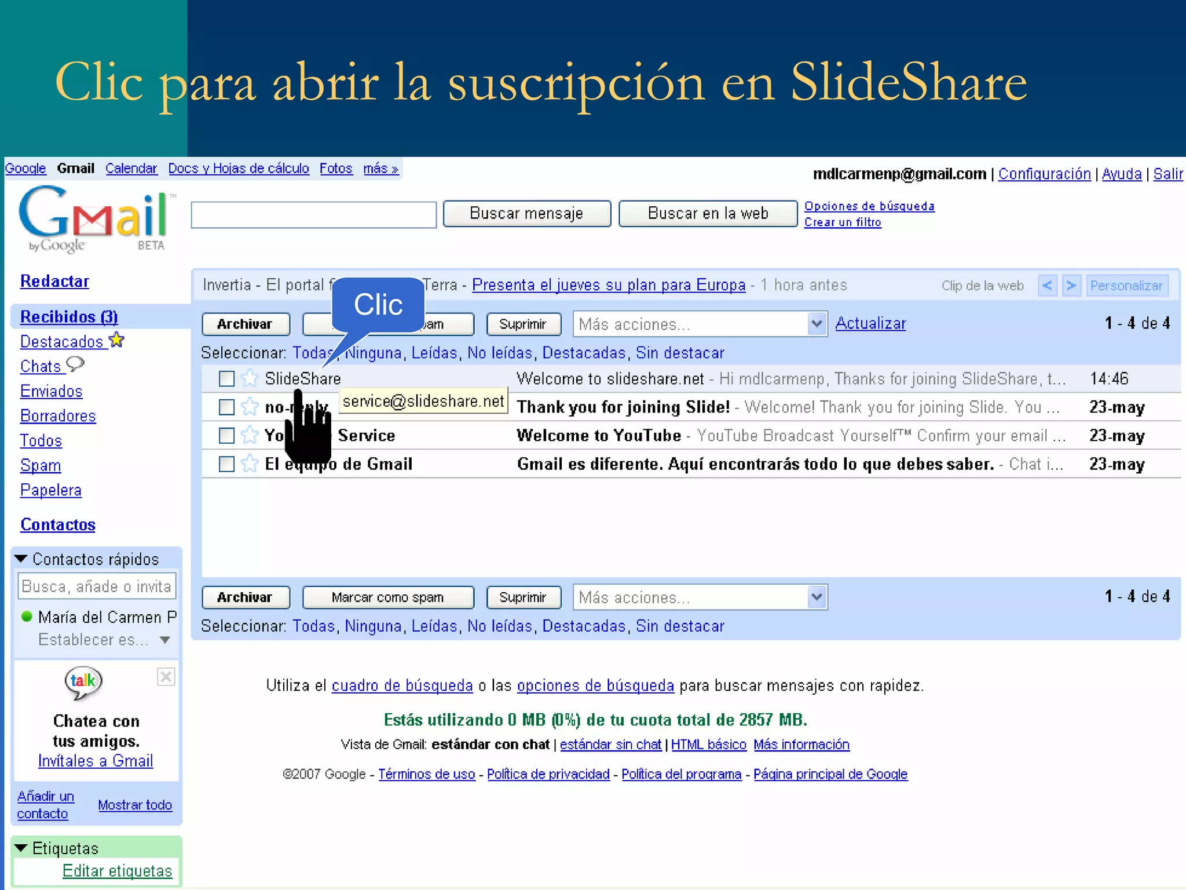Screen dimensions: 1186x890
Task: Click Añadir un contacto link
Action: (x=46, y=805)
